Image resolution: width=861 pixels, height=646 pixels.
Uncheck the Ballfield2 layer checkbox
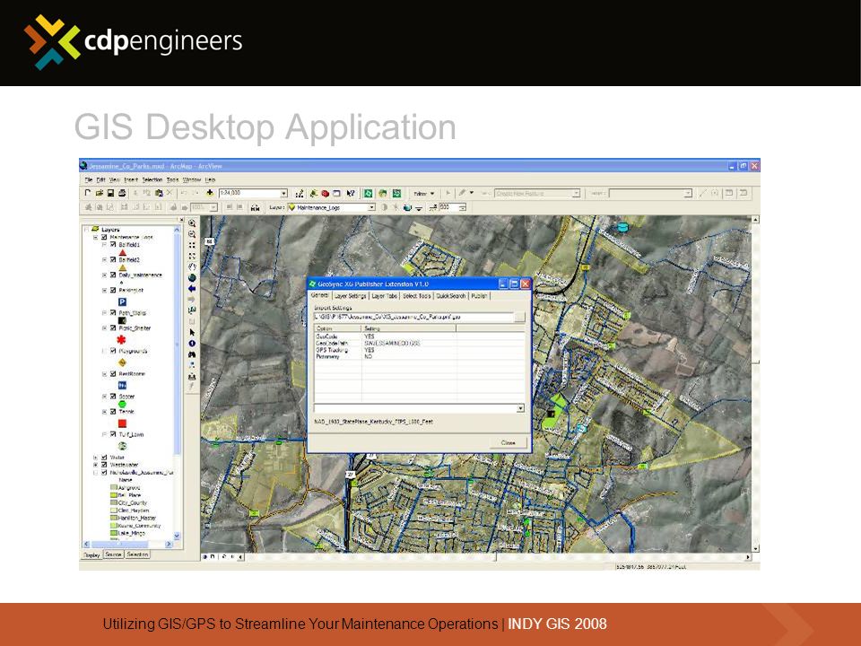(113, 259)
